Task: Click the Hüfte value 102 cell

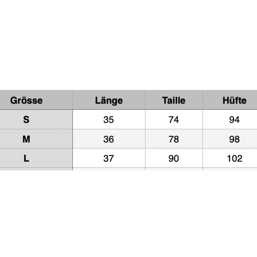Action: point(234,158)
